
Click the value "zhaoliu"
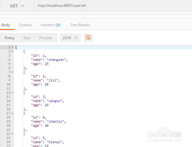(55, 121)
